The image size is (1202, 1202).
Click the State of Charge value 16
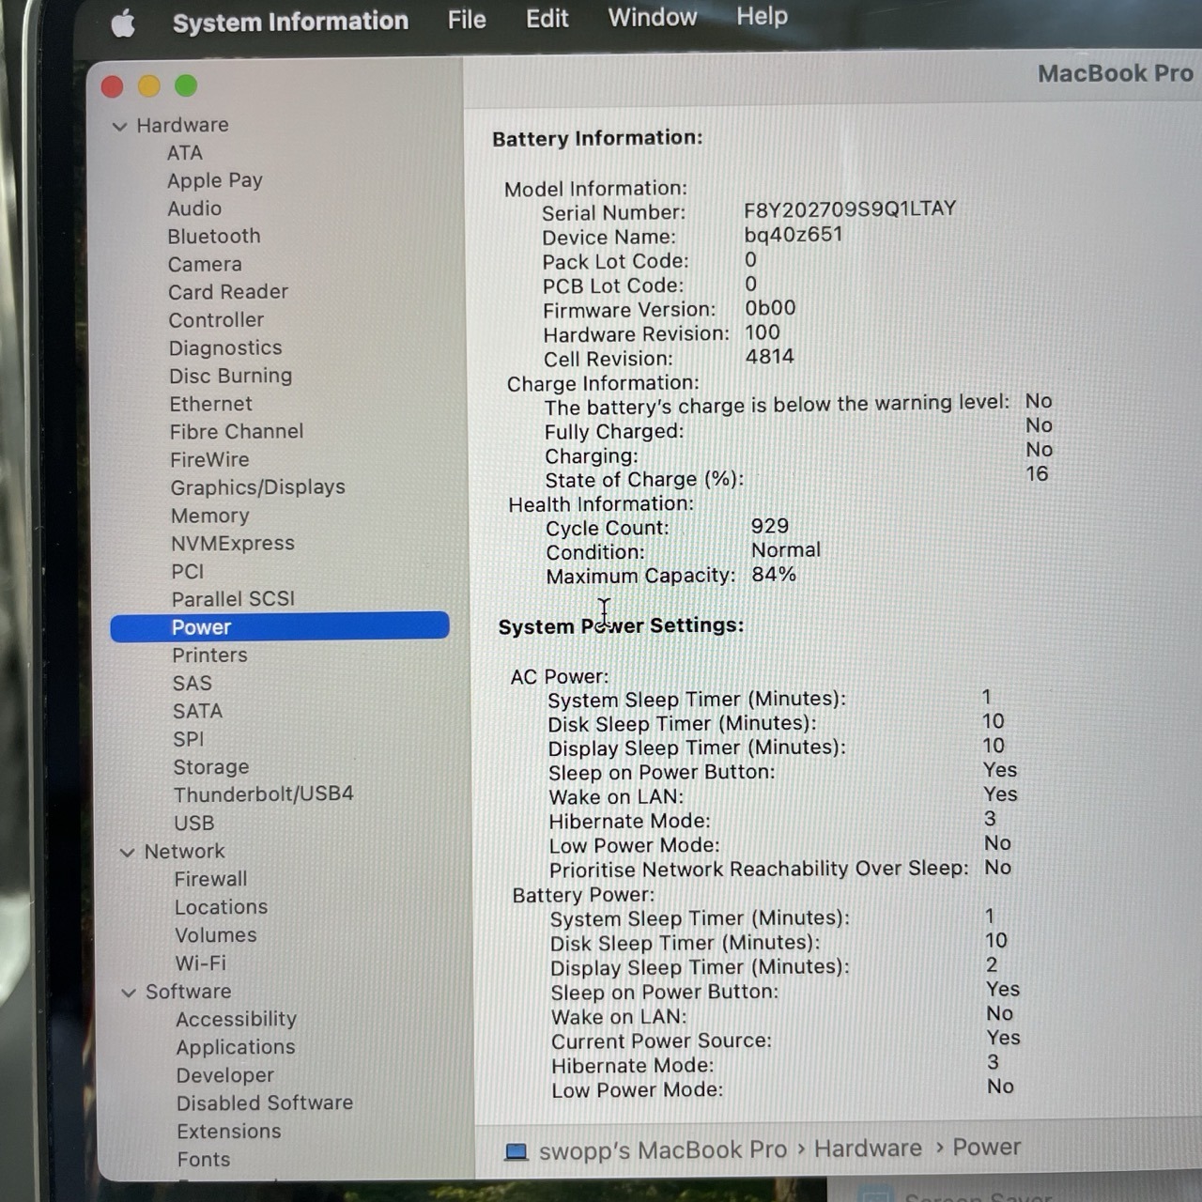click(x=1037, y=474)
